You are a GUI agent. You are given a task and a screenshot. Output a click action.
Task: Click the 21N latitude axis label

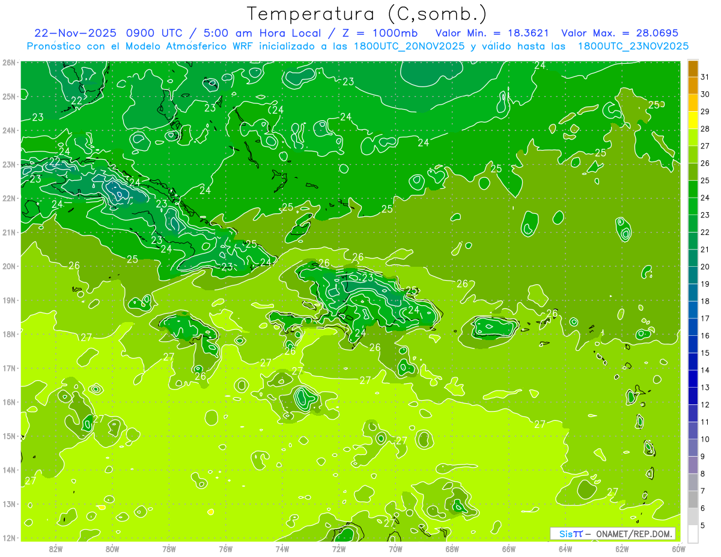[x=10, y=233]
